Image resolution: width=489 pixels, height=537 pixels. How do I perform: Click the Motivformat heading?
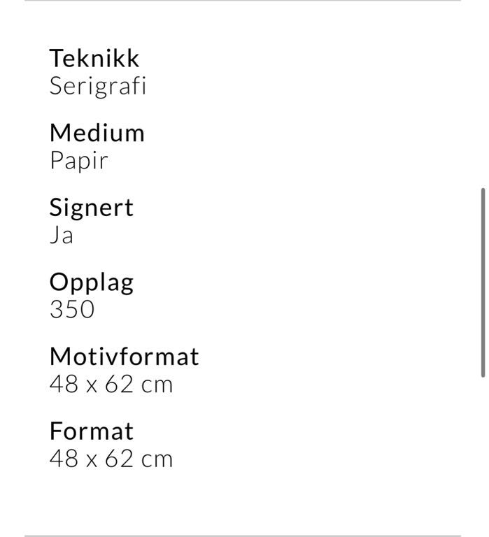pos(124,357)
